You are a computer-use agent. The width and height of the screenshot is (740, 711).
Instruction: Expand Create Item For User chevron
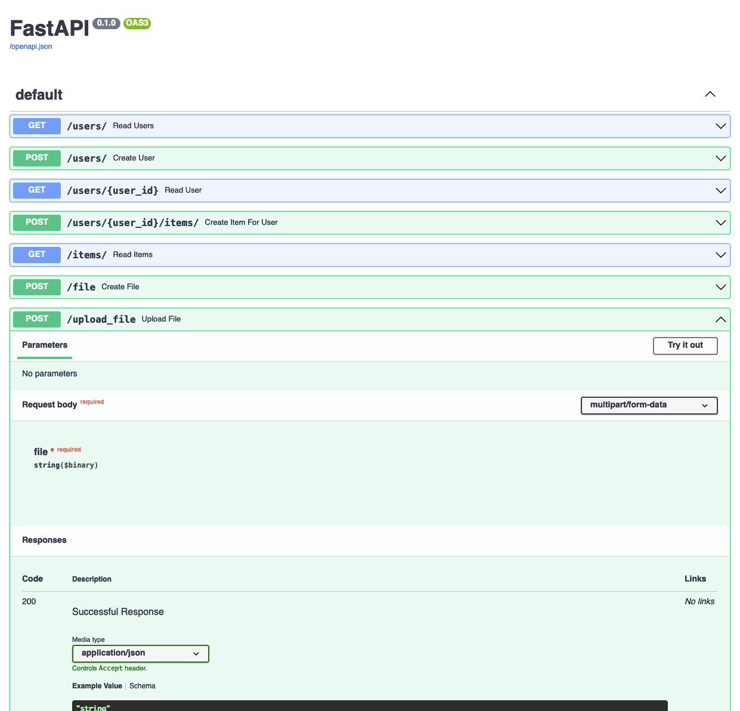(x=720, y=222)
